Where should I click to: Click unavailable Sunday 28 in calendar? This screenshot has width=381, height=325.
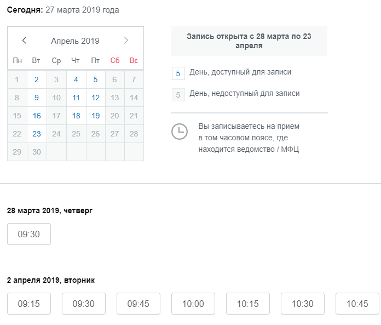tap(134, 134)
